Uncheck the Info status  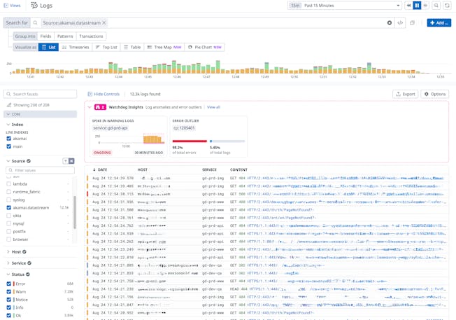pos(8,307)
